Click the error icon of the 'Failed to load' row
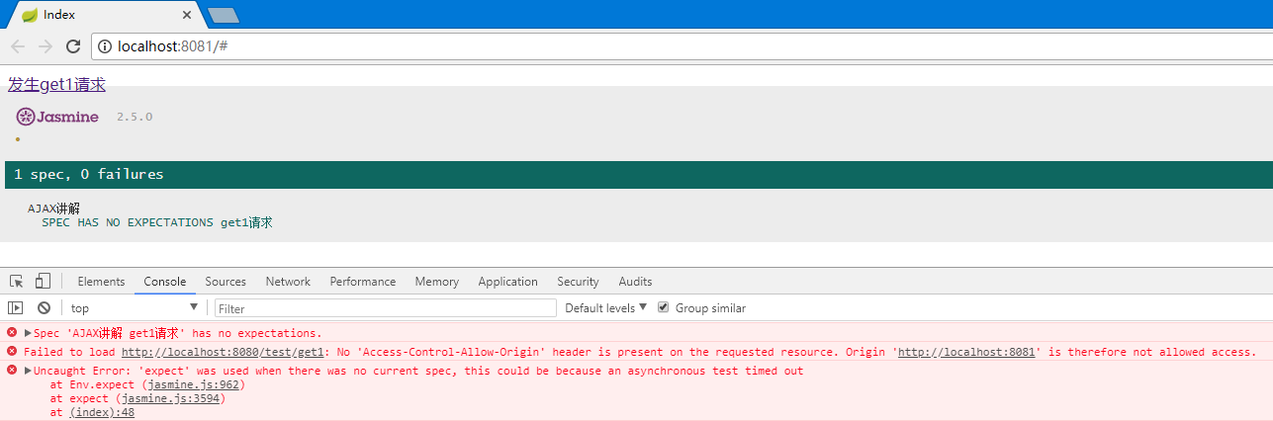Viewport: 1273px width, 421px height. coord(12,352)
